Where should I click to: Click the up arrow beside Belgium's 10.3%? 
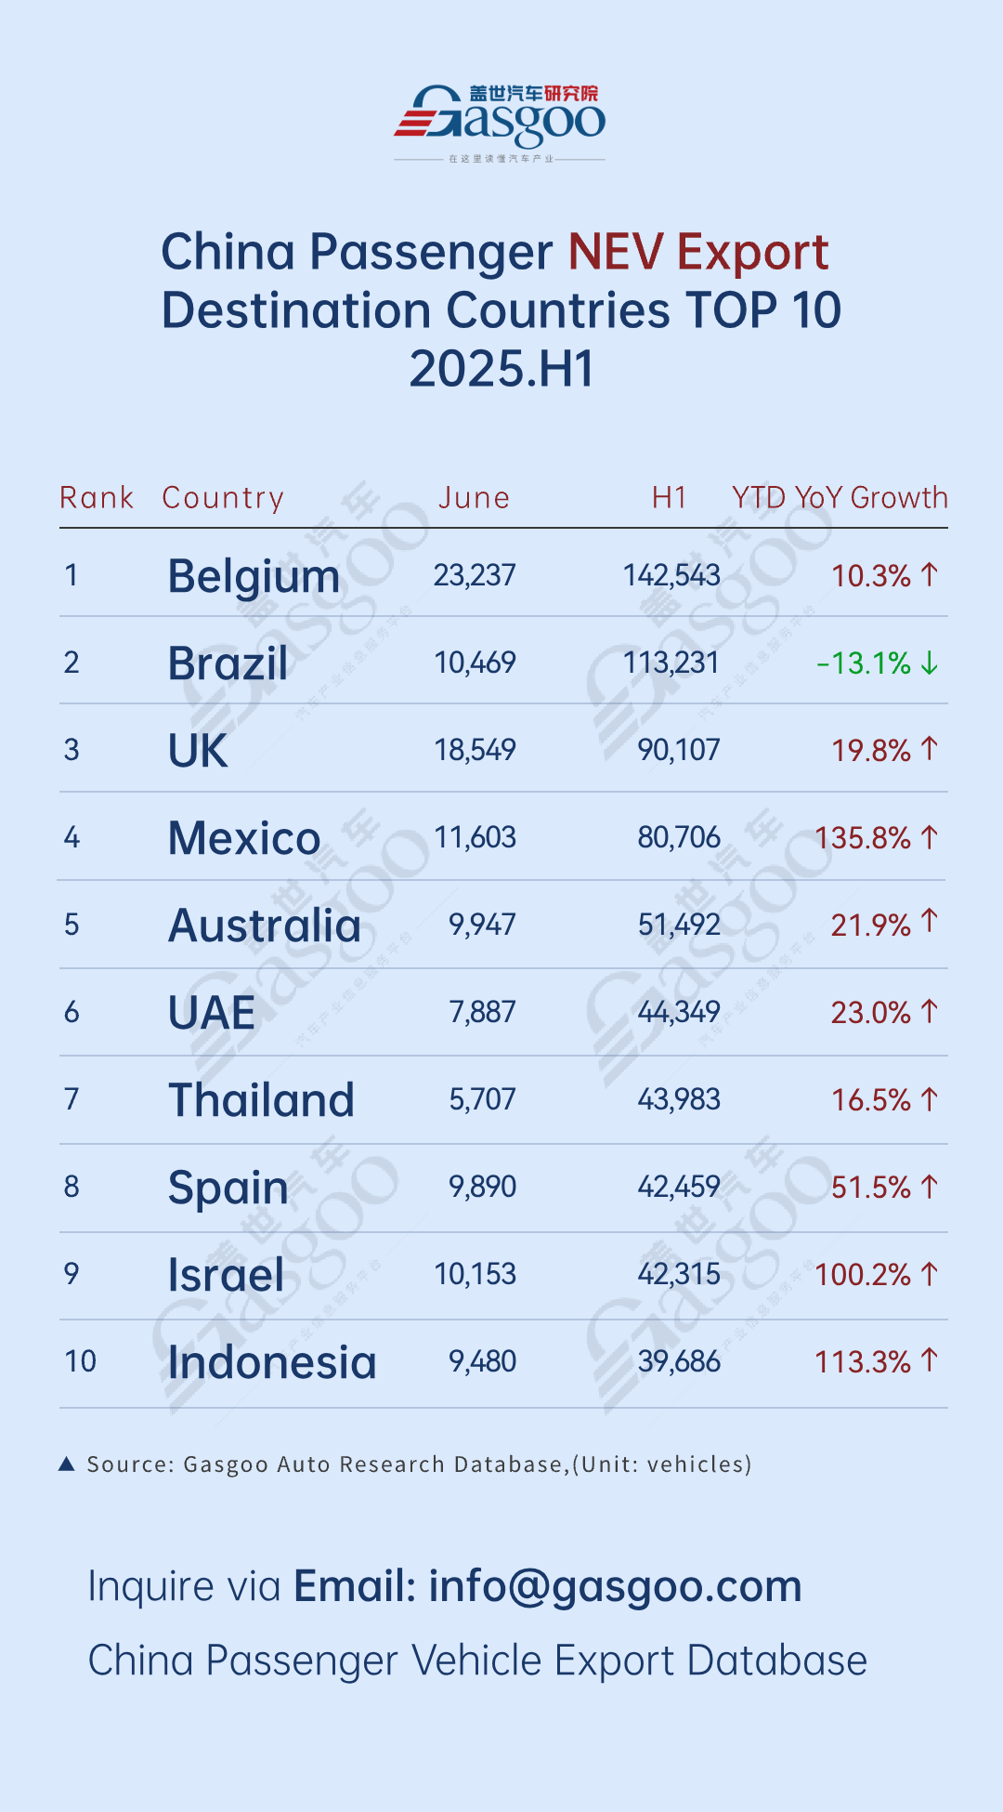930,575
